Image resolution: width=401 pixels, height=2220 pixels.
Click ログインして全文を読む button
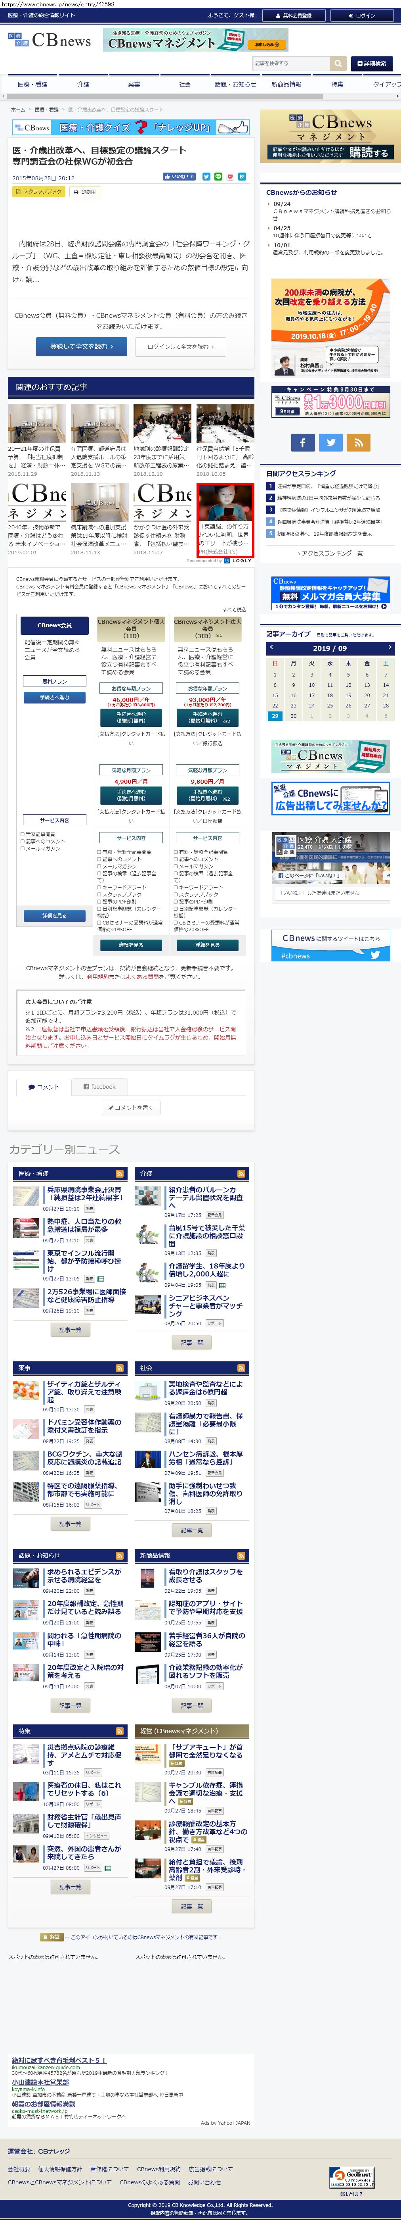180,346
